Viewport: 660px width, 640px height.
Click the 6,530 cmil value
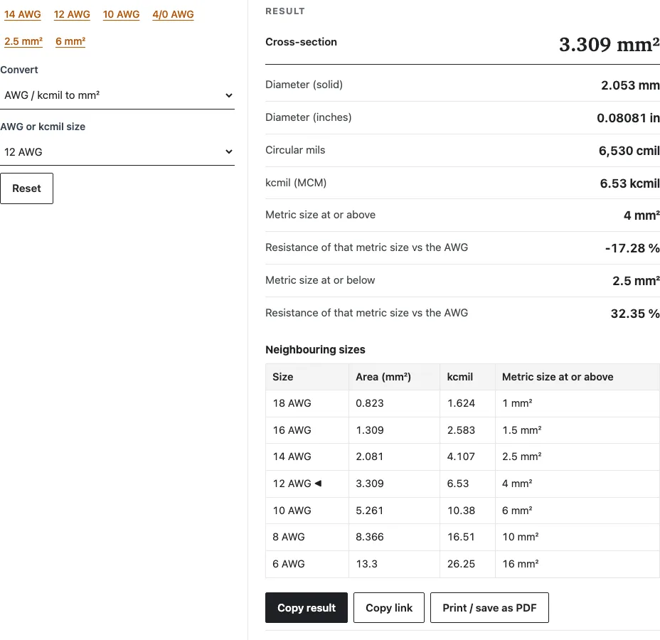click(x=629, y=151)
